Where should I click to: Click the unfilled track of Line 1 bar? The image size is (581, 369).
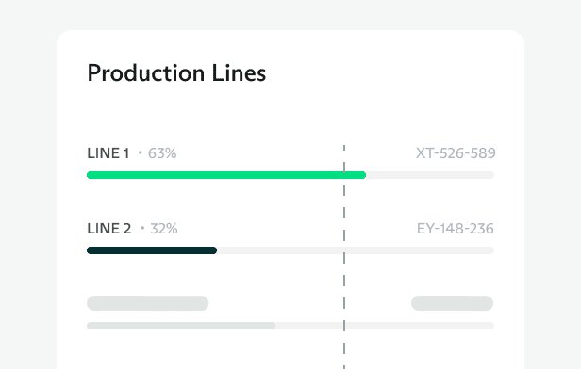click(430, 175)
